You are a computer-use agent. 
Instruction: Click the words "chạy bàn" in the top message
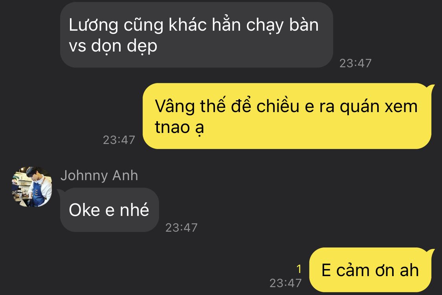pos(282,26)
